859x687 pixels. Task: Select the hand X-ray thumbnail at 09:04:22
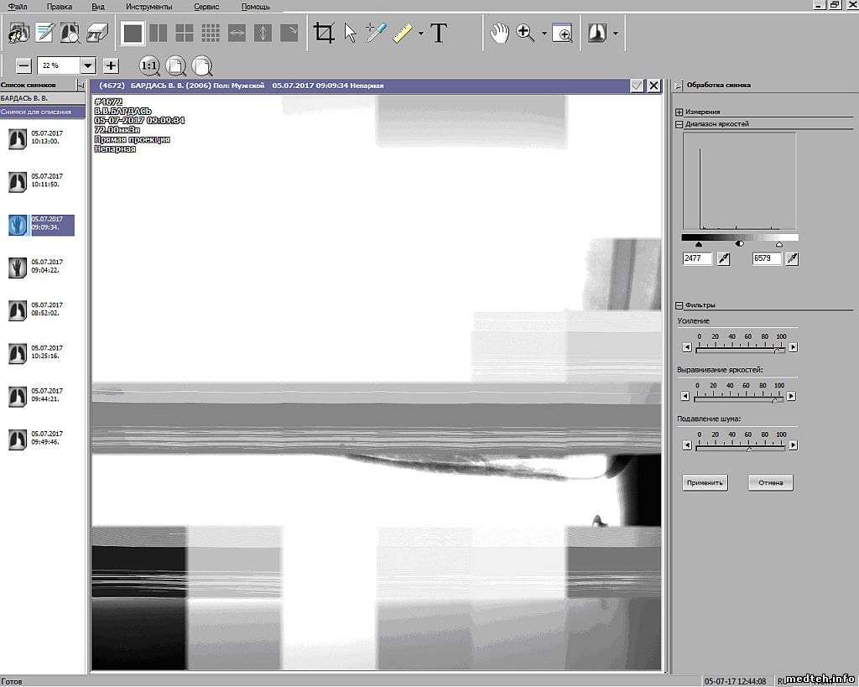17,268
